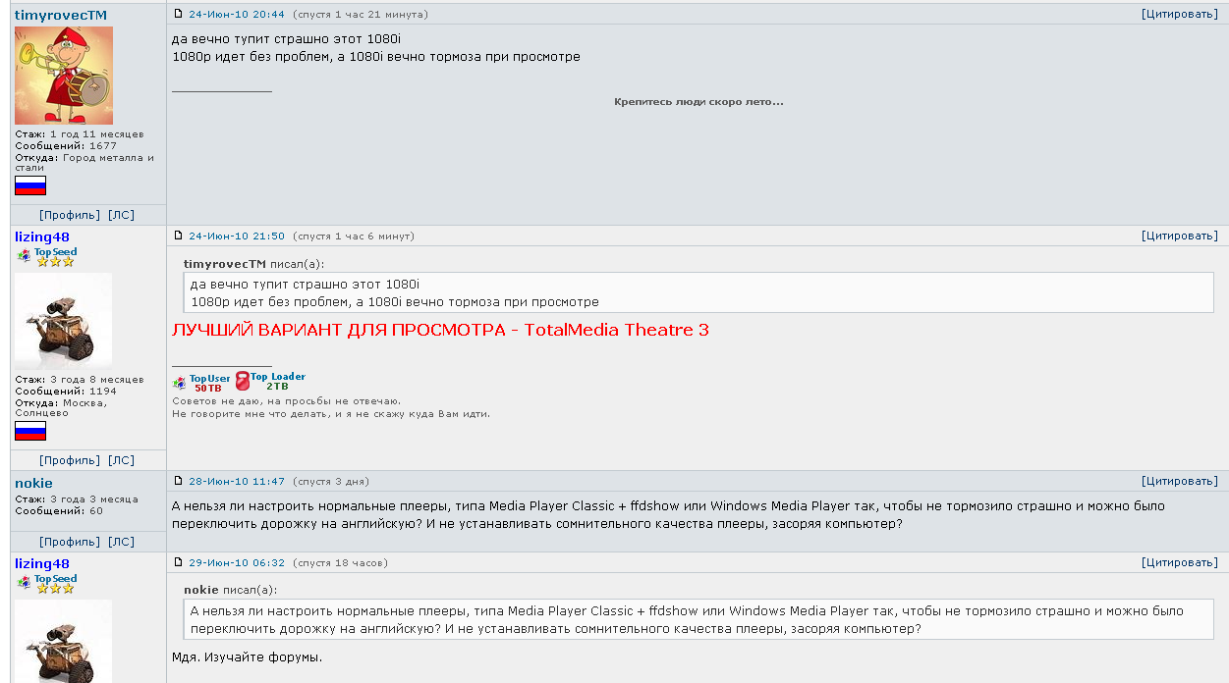
Task: Open timestamp link 24-Июн-10 21:50
Action: [237, 236]
